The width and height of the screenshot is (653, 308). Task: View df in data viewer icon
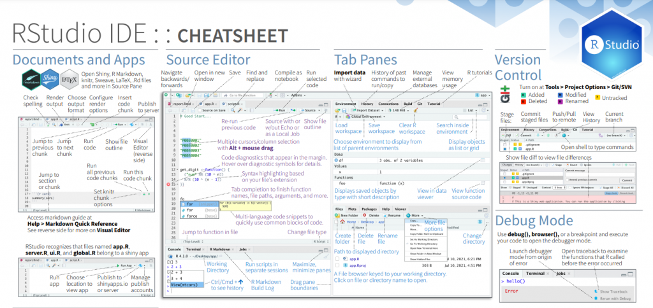tap(483, 160)
